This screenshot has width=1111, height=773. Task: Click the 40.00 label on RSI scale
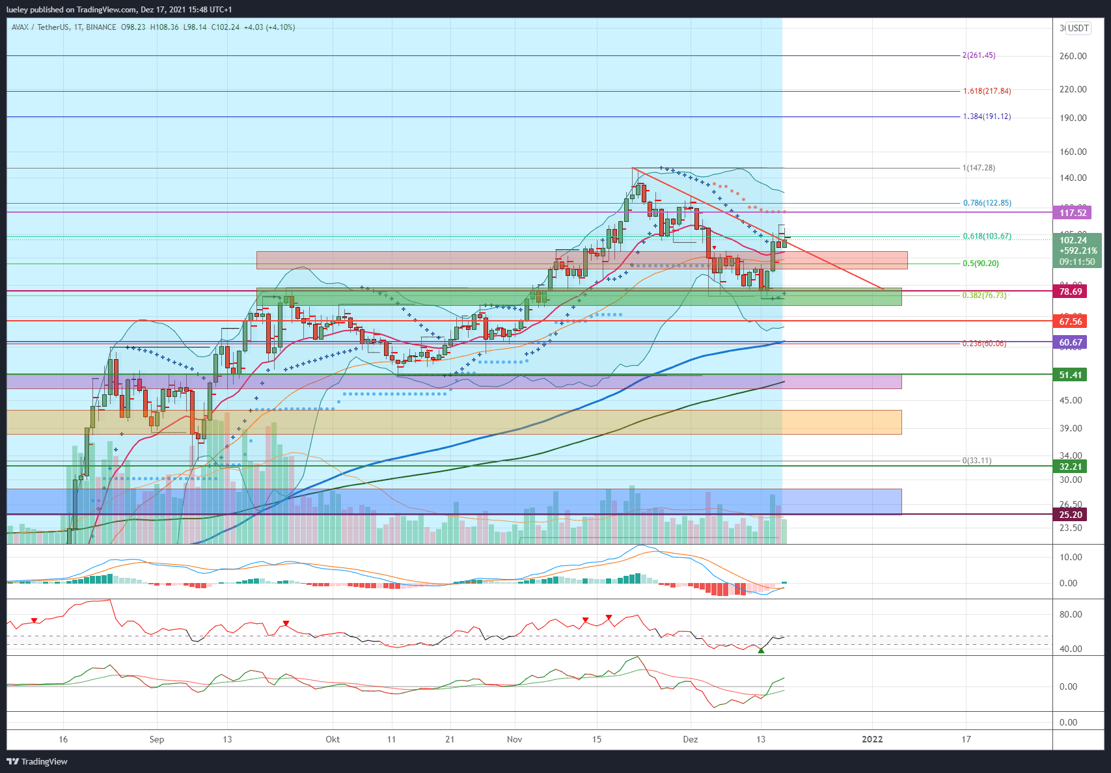(1071, 649)
